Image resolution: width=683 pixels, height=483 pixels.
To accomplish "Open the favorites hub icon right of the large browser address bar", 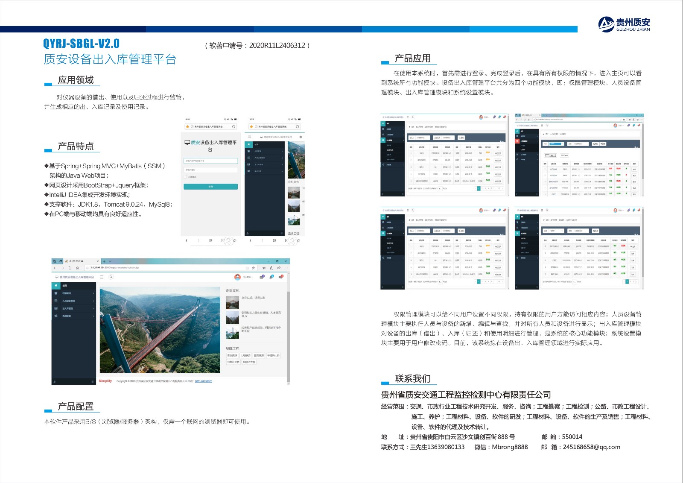I will (264, 268).
